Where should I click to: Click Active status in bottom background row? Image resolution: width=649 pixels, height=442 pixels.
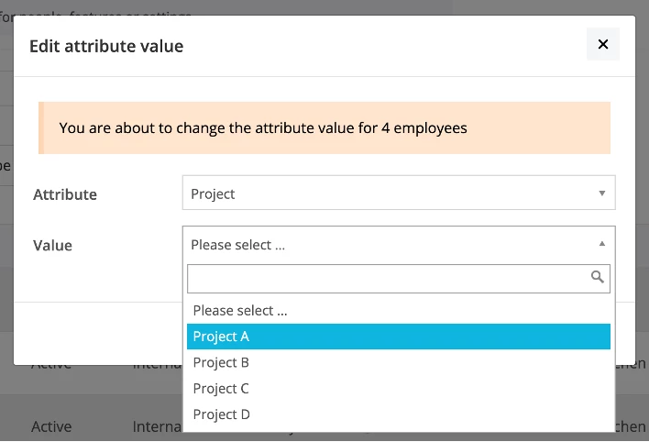click(51, 426)
